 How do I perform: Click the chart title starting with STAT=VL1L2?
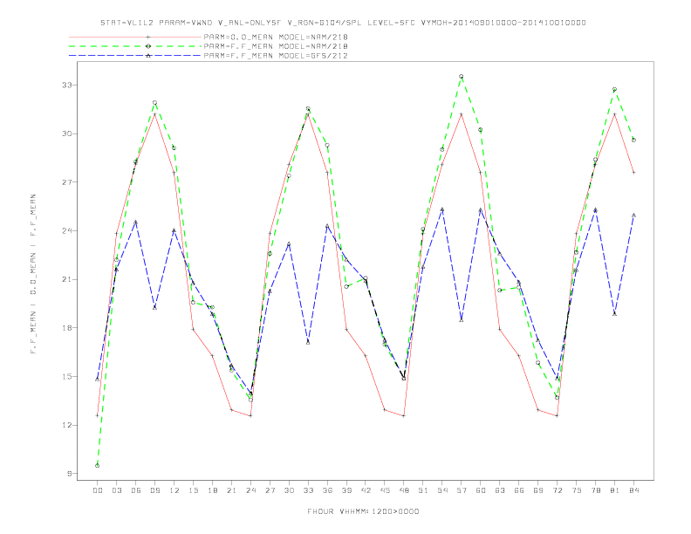click(343, 23)
